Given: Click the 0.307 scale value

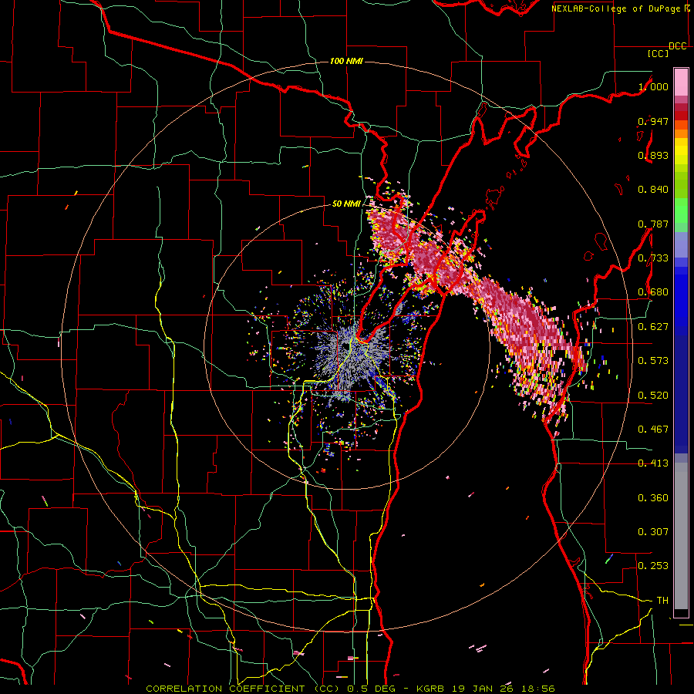Looking at the screenshot, I should pyautogui.click(x=653, y=532).
